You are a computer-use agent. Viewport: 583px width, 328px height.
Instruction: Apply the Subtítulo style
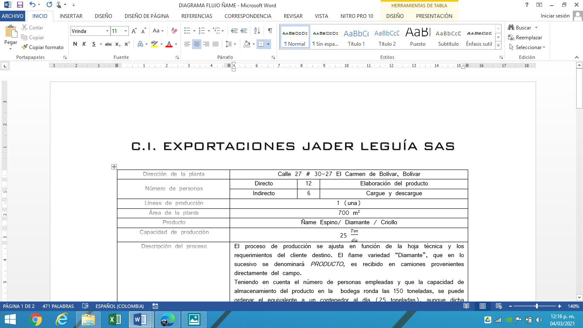point(449,37)
